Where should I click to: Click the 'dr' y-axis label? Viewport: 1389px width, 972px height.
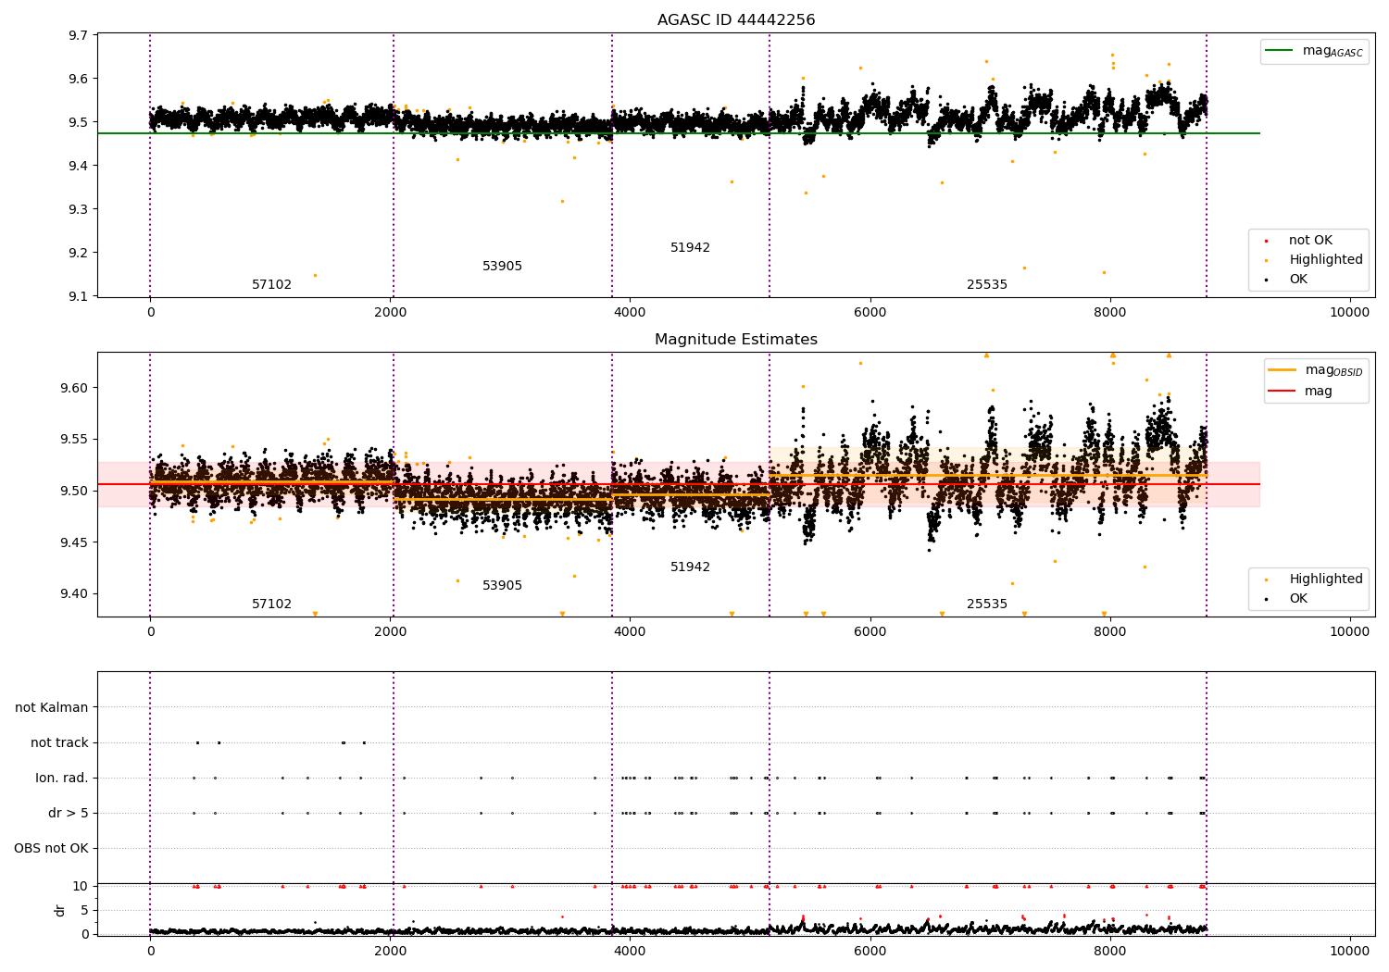point(60,910)
